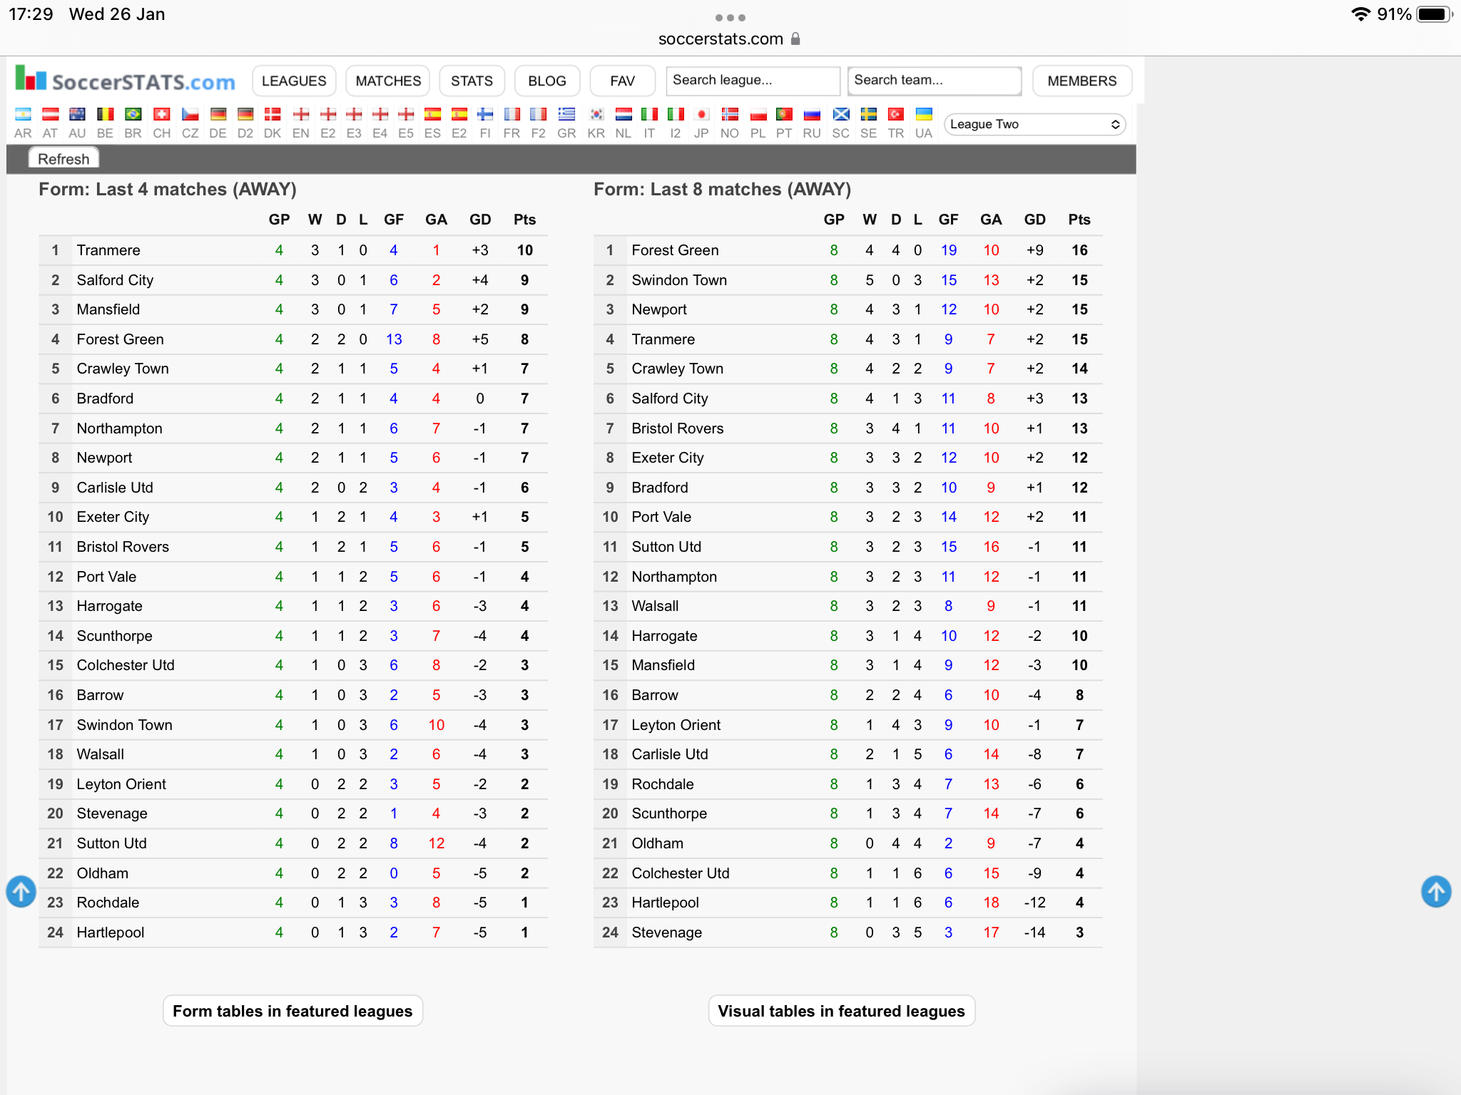Select the Portugal (PT) flag
The width and height of the screenshot is (1461, 1095).
point(784,114)
